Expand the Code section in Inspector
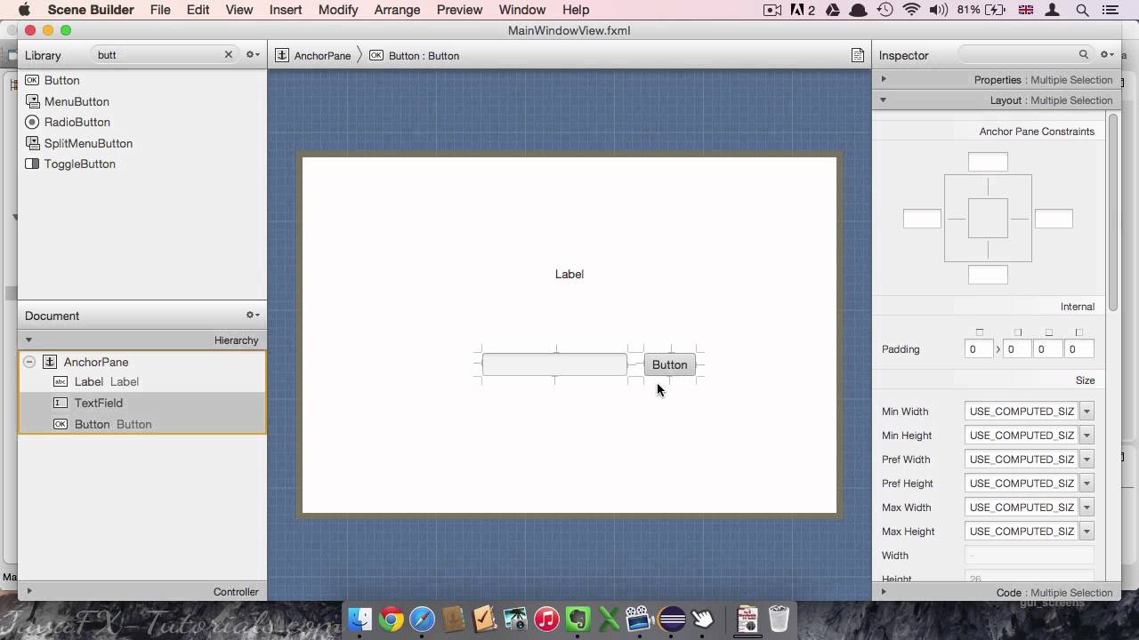Image resolution: width=1139 pixels, height=640 pixels. point(884,592)
